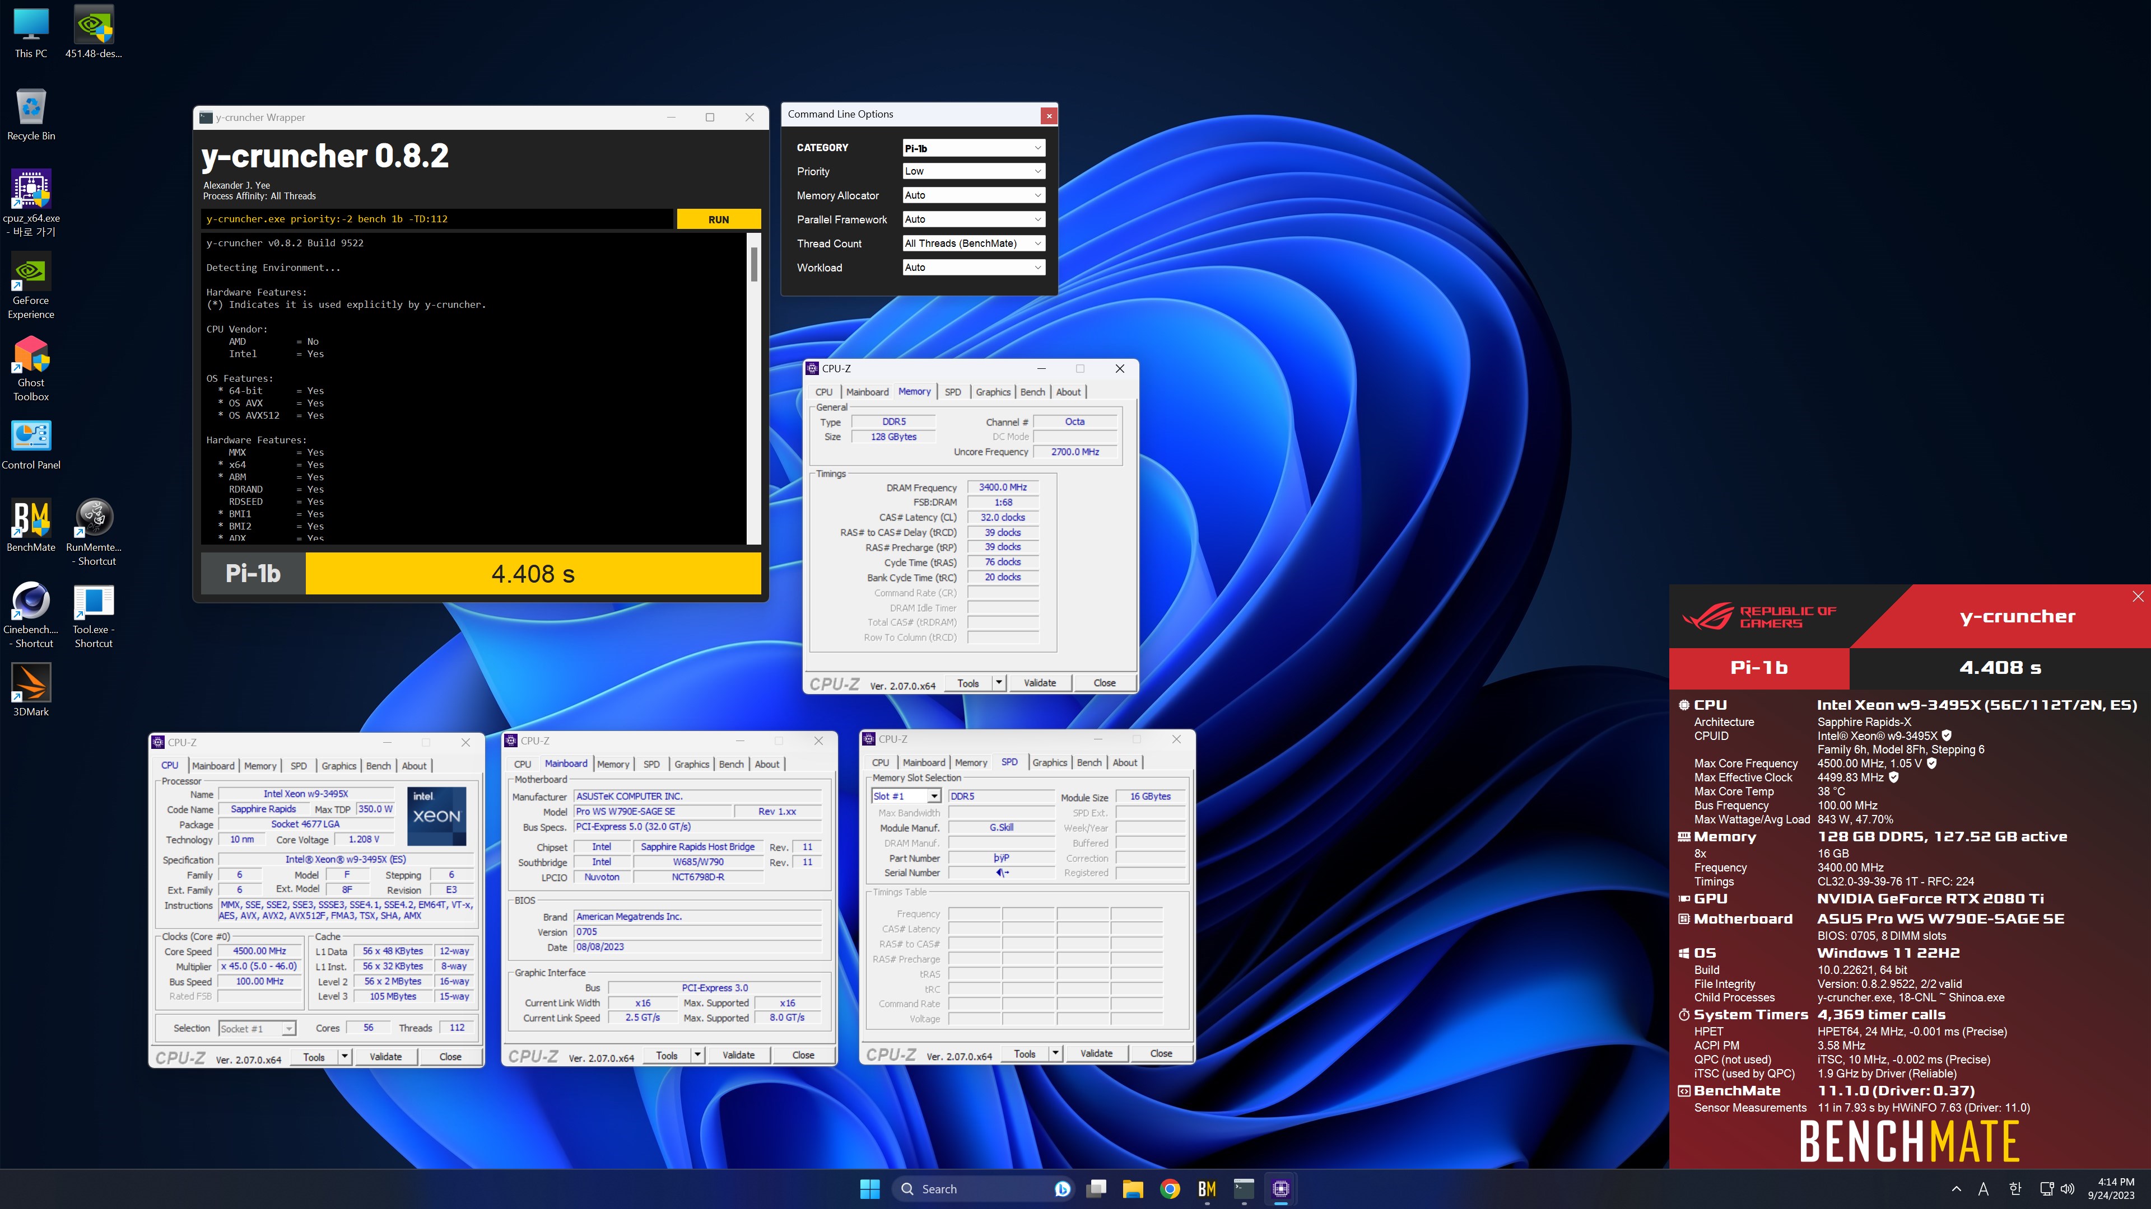
Task: Click Close button in CPU-Z Mainboard window
Action: [803, 1056]
